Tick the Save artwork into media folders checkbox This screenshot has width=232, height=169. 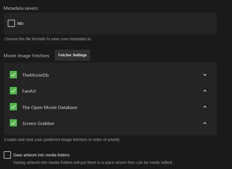(7, 155)
